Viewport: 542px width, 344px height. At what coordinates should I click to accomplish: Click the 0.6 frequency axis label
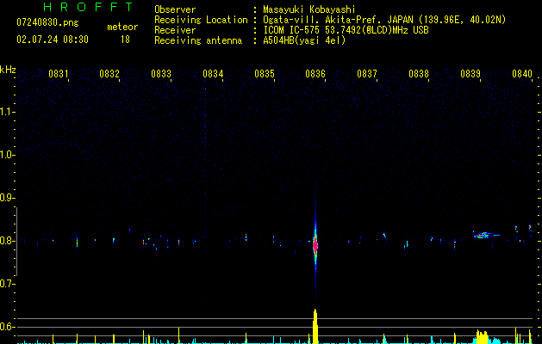coord(7,327)
